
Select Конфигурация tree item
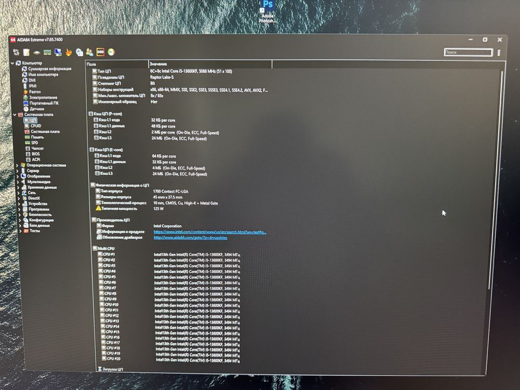tap(38, 220)
